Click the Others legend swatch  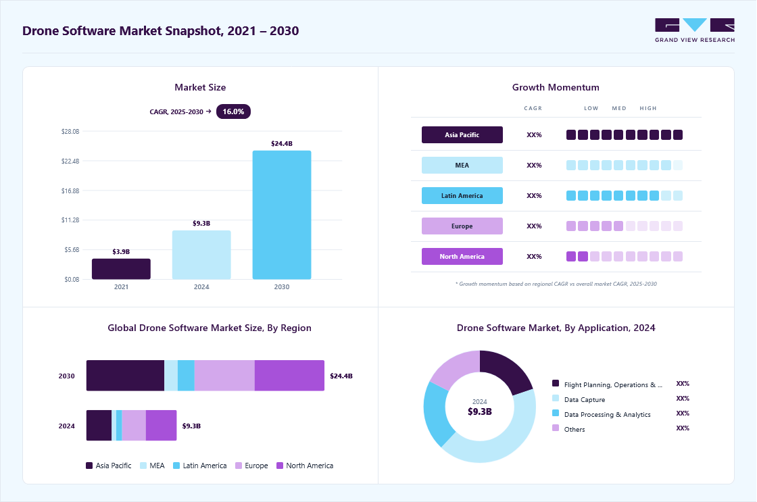tap(555, 428)
